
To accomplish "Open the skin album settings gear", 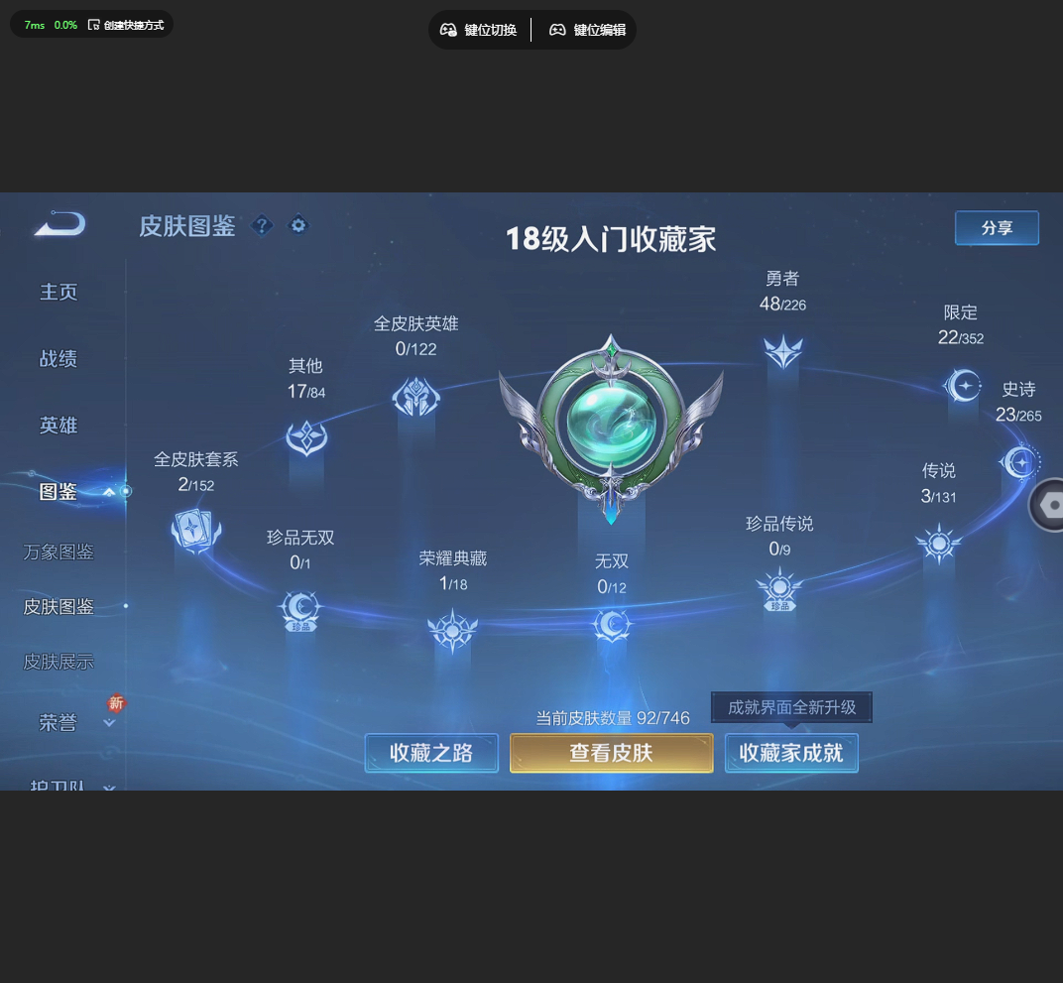I will coord(298,224).
